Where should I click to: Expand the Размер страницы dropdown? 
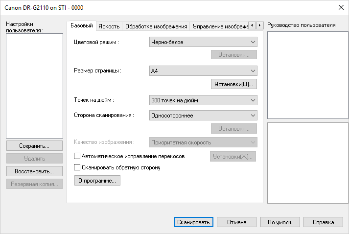203,71
